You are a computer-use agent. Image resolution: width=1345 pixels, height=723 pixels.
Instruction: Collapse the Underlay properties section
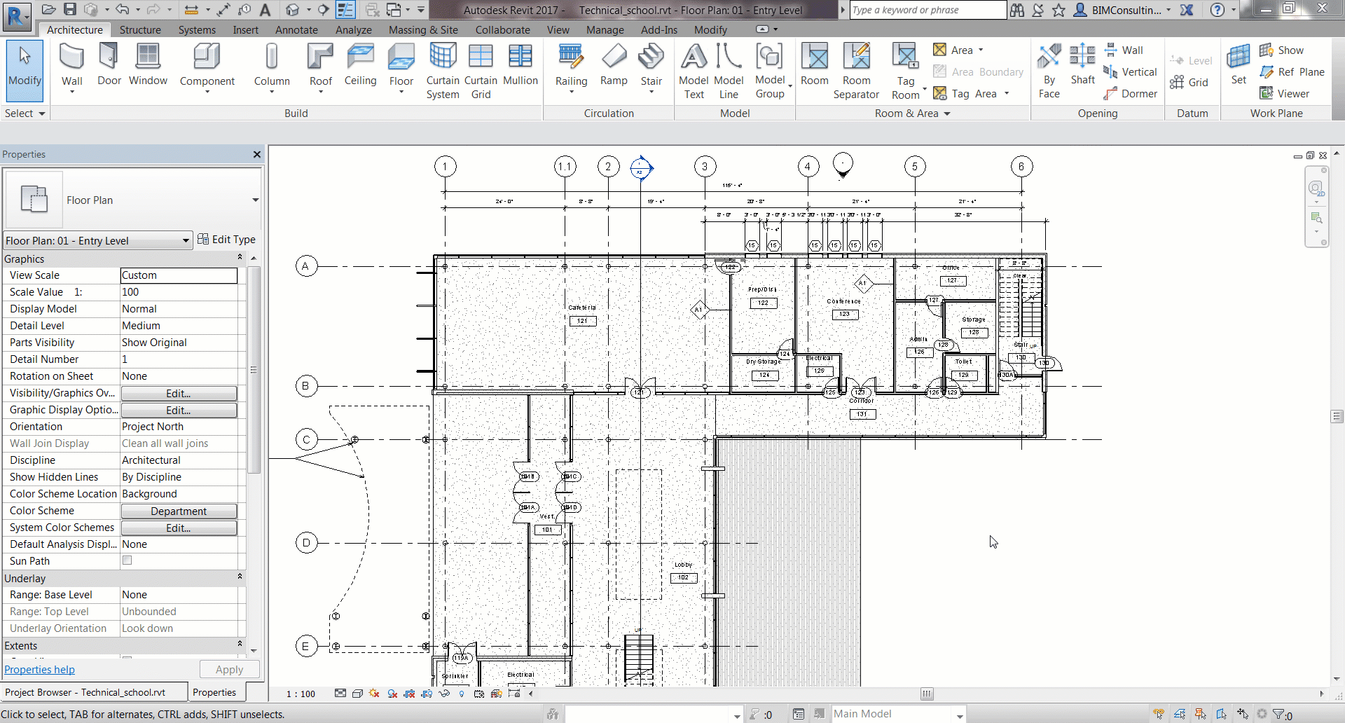pos(240,578)
